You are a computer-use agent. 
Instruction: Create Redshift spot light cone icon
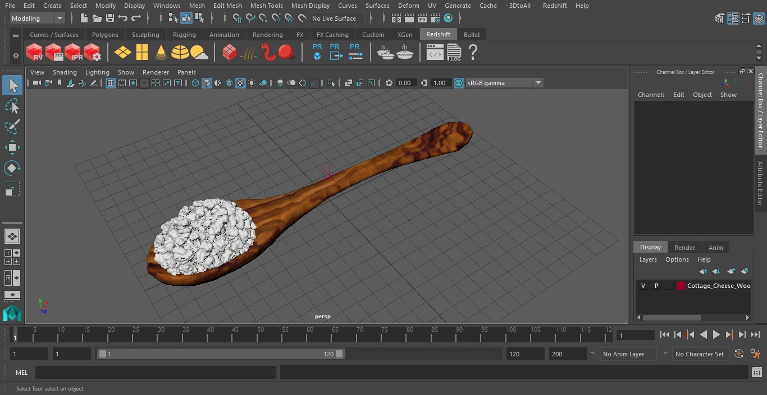[x=161, y=53]
